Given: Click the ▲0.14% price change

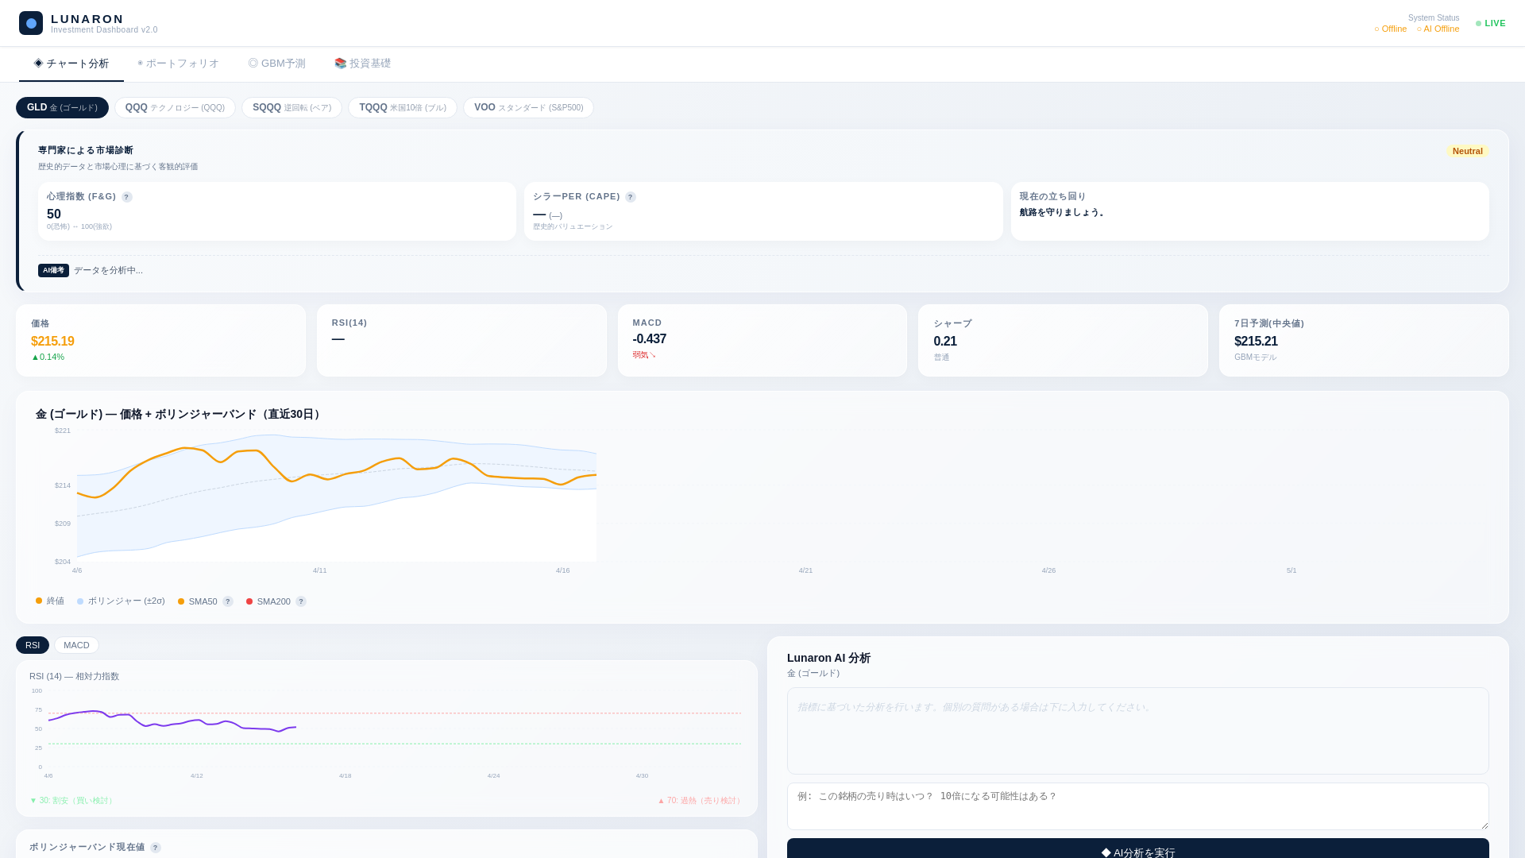Looking at the screenshot, I should tap(48, 357).
